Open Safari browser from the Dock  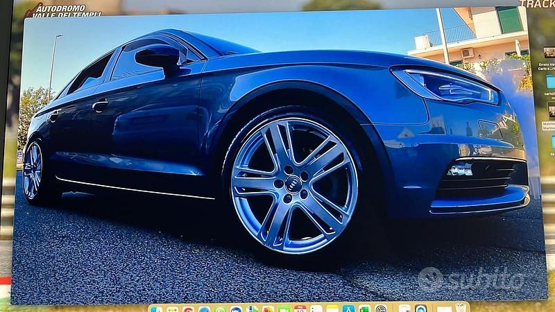(204, 309)
